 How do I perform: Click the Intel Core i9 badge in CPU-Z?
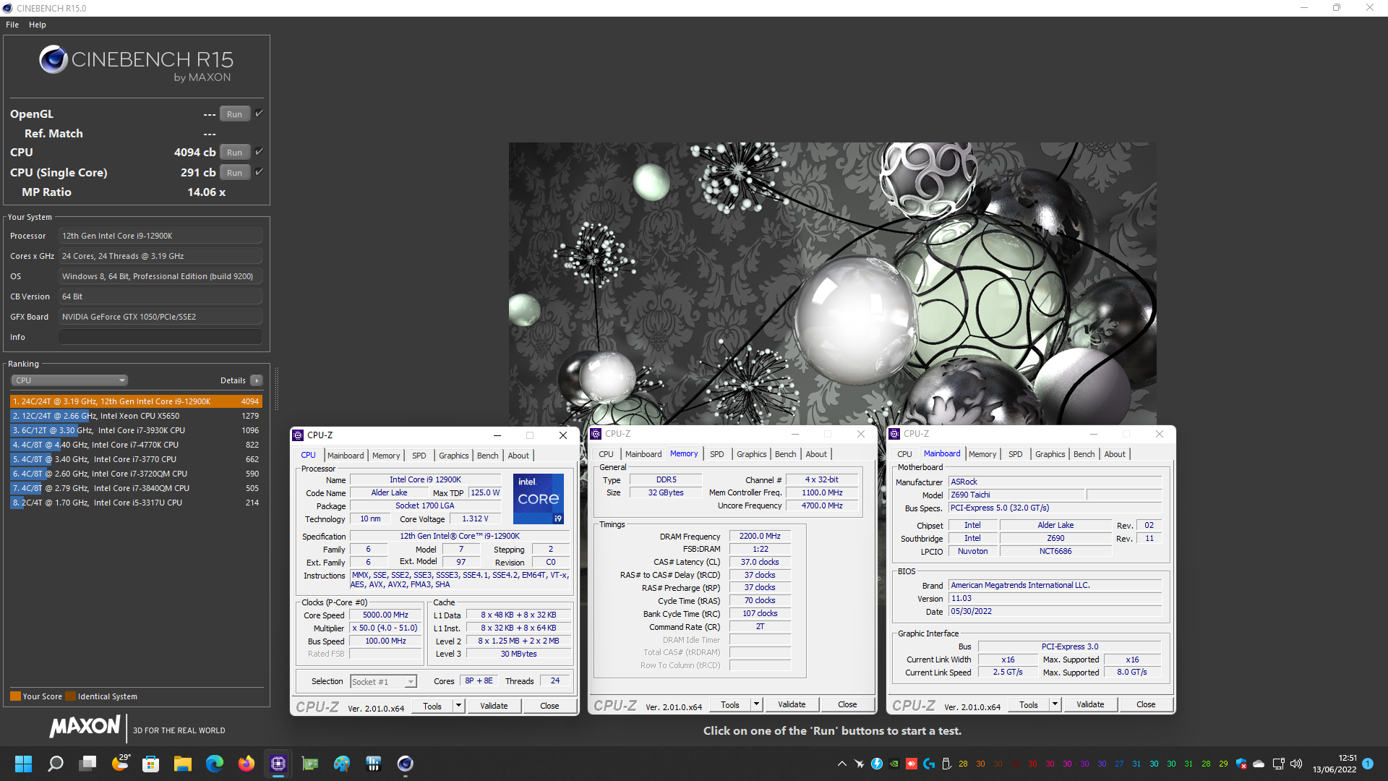(x=538, y=499)
